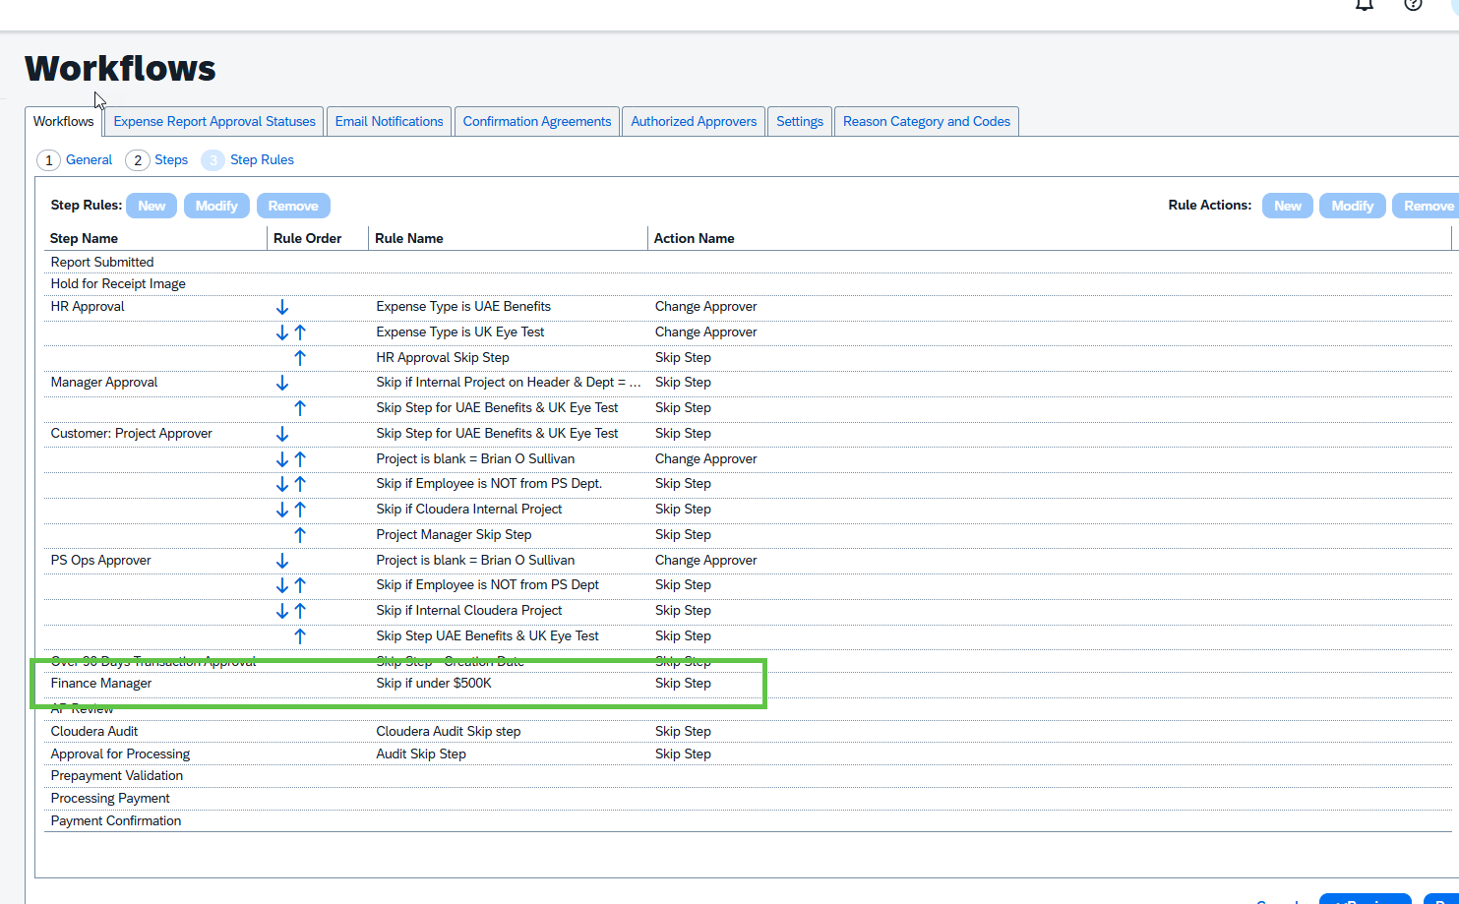The width and height of the screenshot is (1459, 904).
Task: Go to wizard step 2 Steps
Action: pos(157,160)
